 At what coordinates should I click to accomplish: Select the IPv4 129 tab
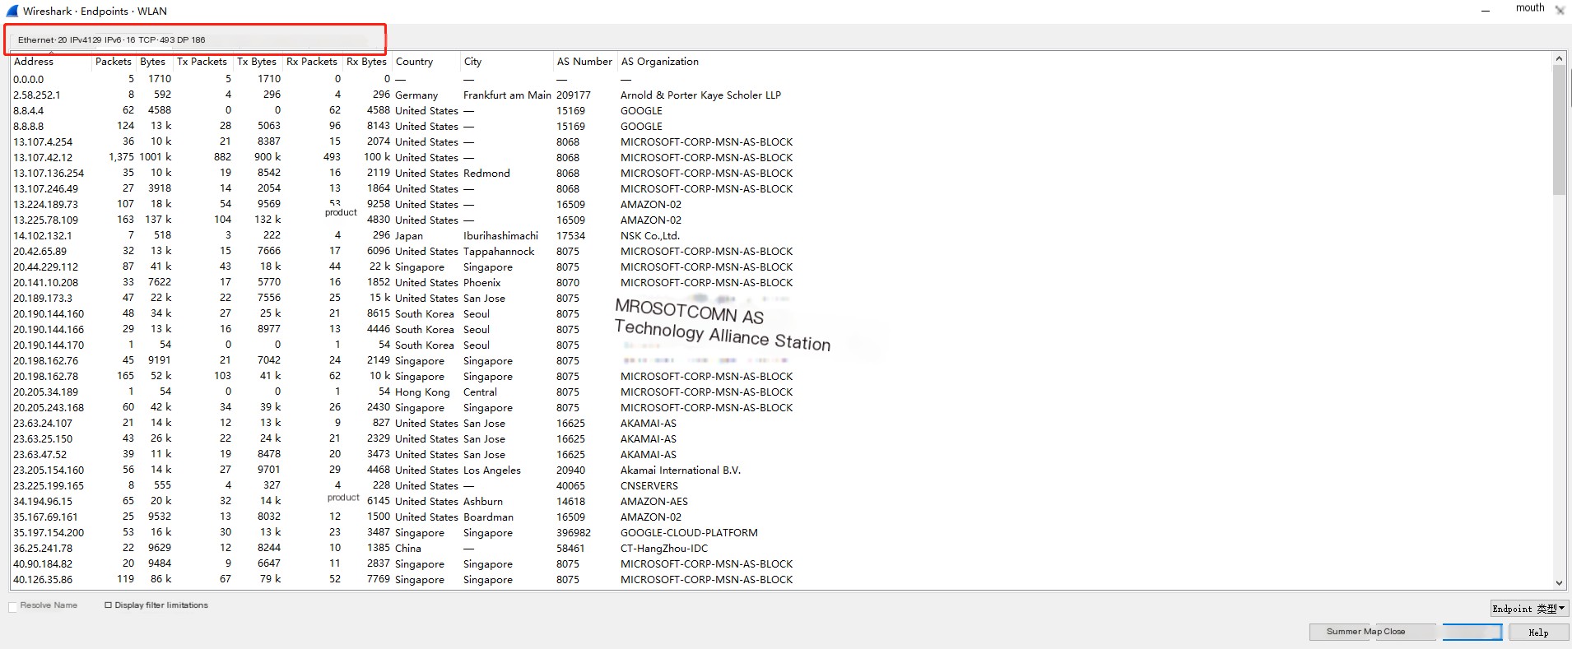(x=86, y=39)
